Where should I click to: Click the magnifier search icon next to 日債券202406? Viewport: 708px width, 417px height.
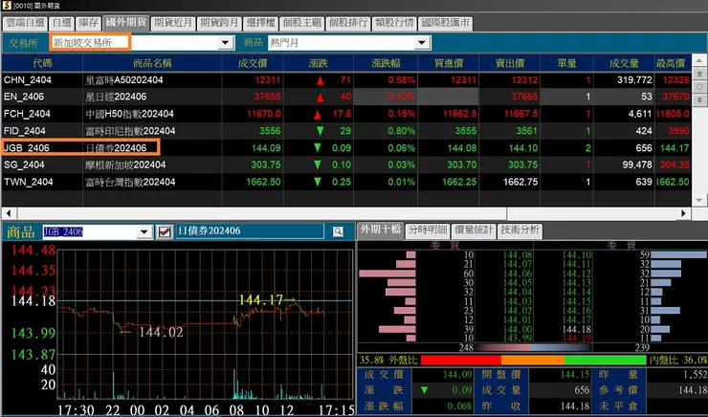click(x=338, y=232)
